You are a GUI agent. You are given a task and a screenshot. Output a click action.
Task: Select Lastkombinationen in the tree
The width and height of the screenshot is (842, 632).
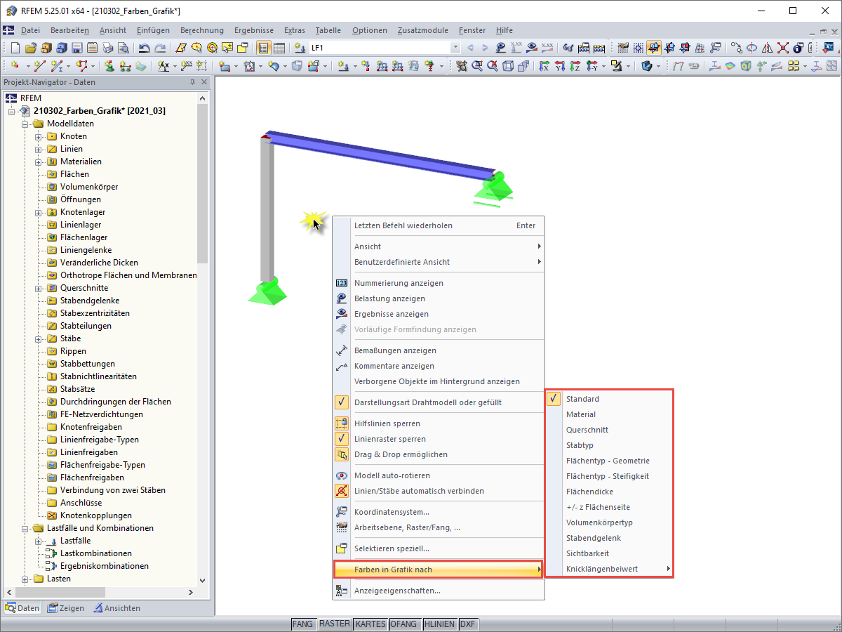point(95,553)
